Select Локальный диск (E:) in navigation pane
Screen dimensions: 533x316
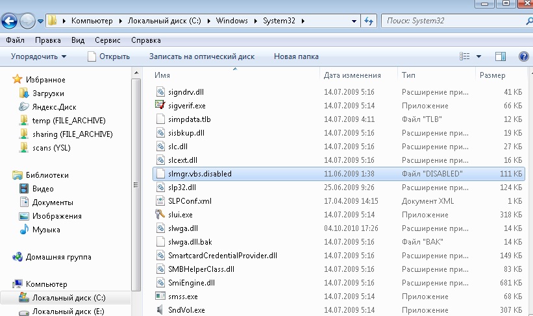(x=68, y=311)
